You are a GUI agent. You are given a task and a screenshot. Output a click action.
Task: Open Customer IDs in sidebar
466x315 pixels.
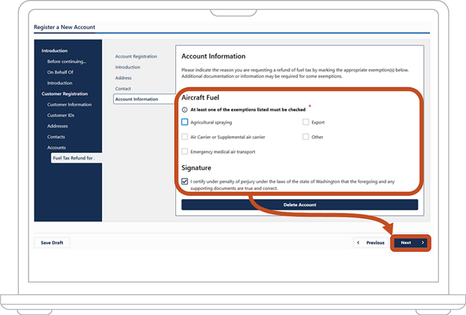(60, 115)
